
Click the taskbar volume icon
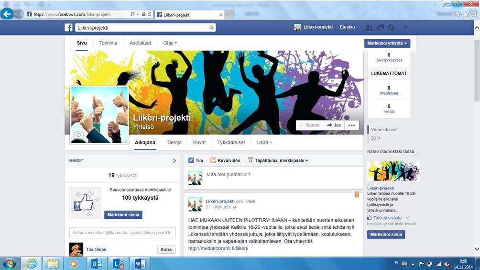(x=447, y=264)
